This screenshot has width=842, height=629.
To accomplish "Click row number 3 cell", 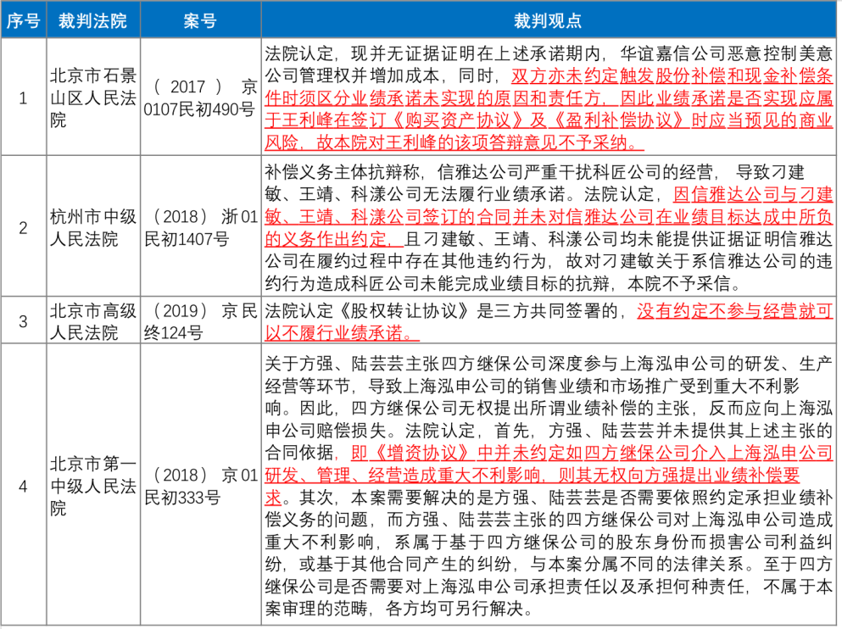I will (23, 321).
